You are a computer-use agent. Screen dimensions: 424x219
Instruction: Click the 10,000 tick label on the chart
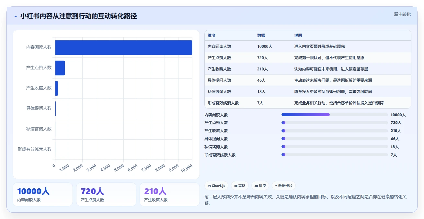[187, 168]
